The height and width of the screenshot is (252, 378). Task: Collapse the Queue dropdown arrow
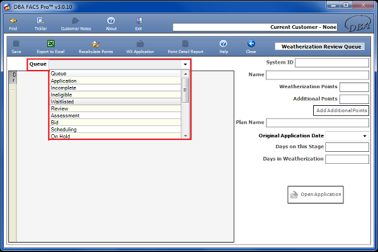[185, 64]
